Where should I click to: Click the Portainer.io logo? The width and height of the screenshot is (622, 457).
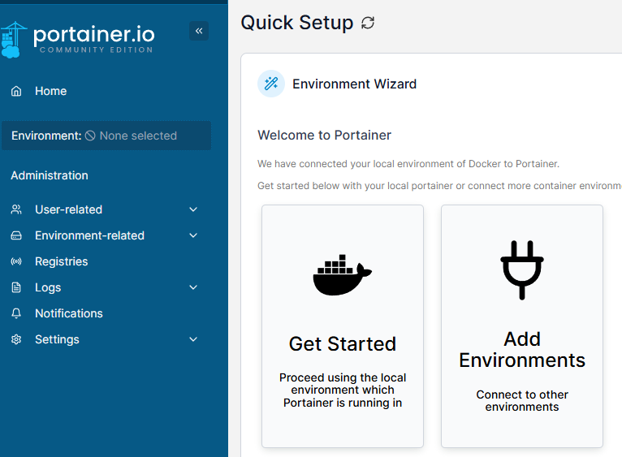click(x=78, y=40)
